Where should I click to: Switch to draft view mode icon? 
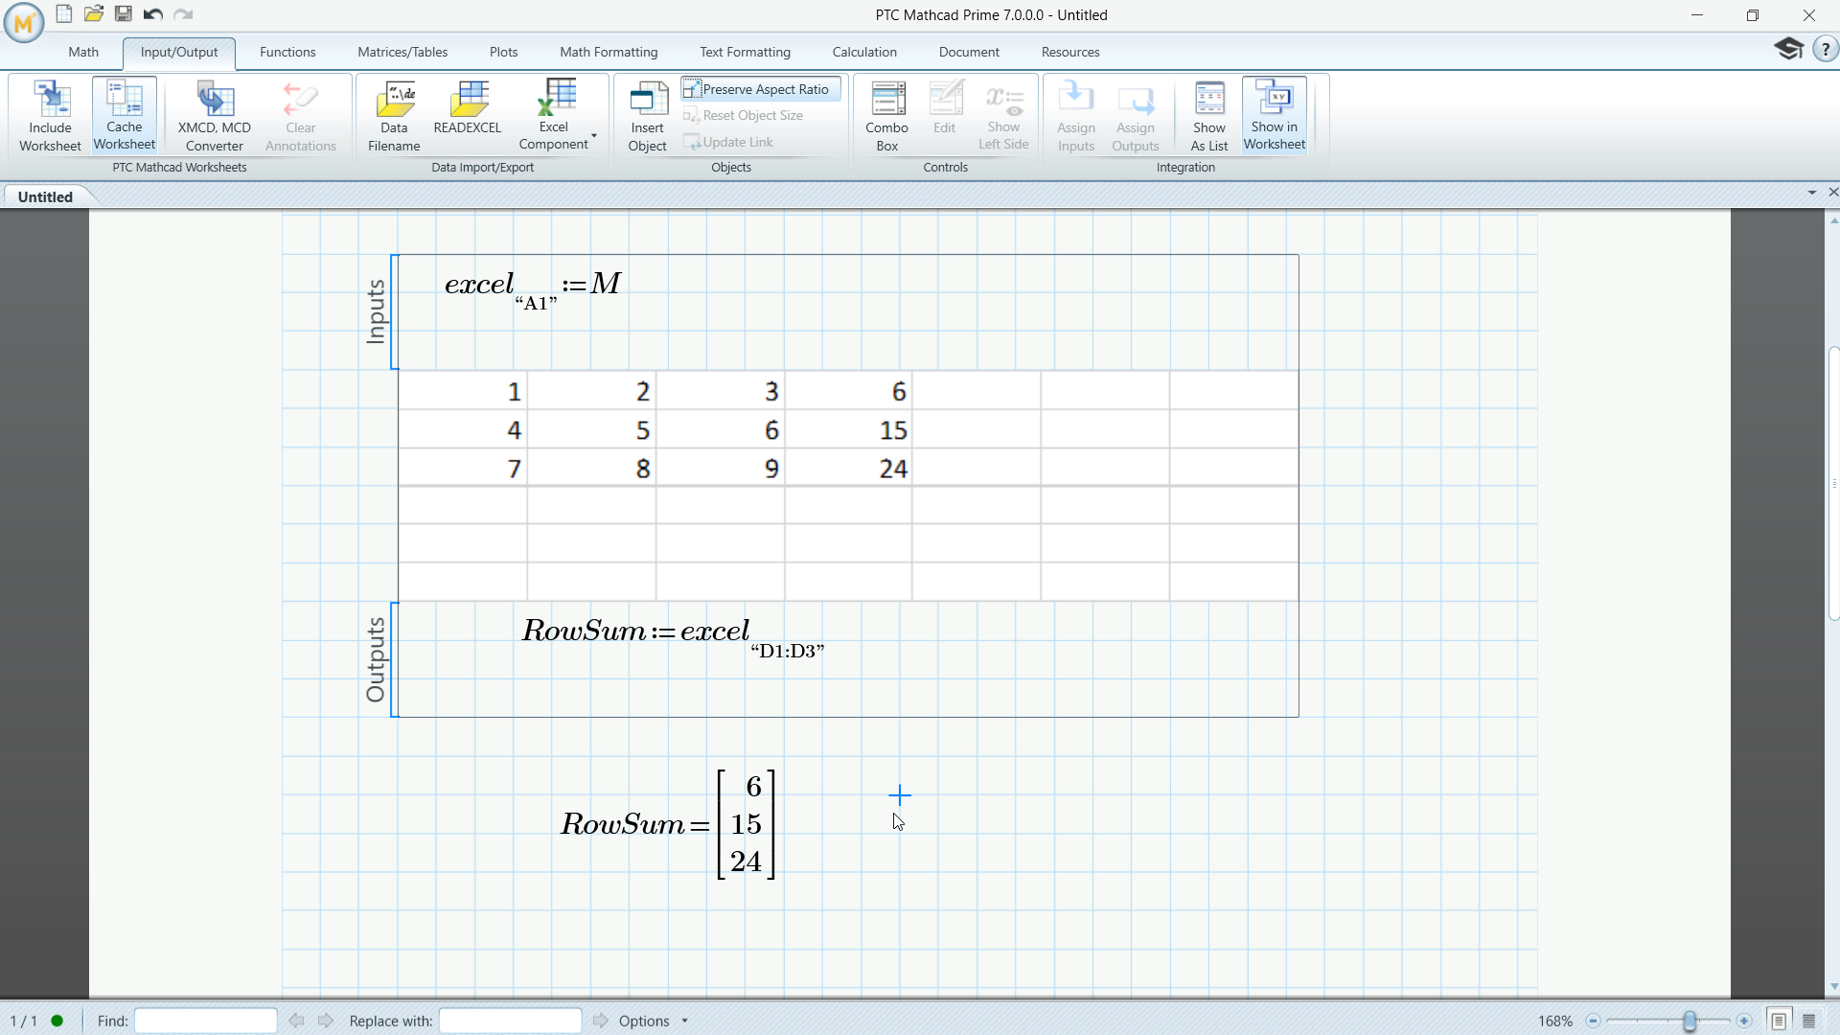[x=1809, y=1021]
